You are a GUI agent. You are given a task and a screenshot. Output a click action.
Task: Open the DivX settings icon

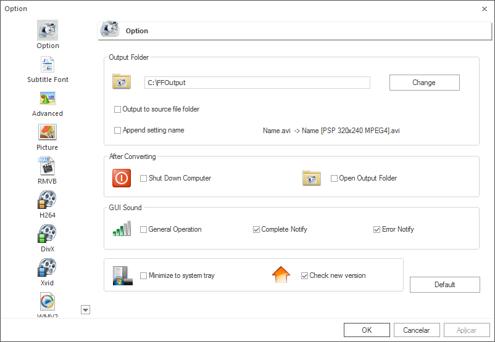click(x=47, y=234)
